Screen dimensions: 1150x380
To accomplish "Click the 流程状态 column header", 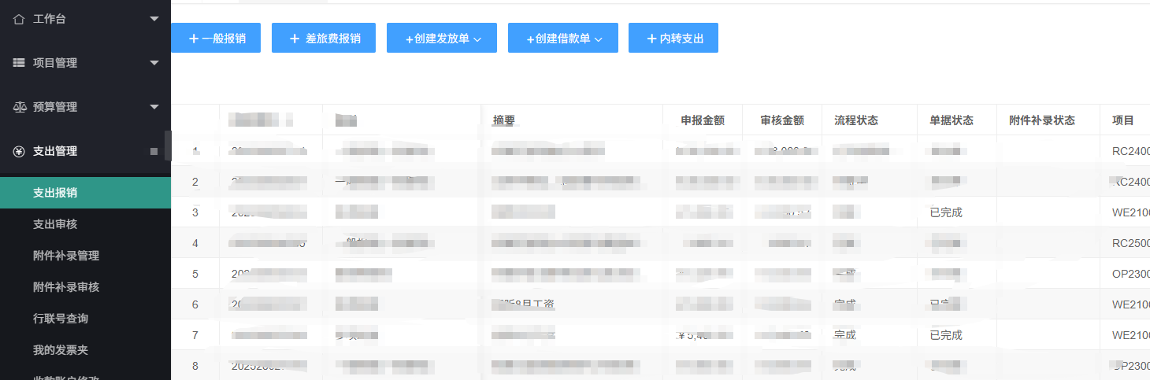I will tap(855, 120).
